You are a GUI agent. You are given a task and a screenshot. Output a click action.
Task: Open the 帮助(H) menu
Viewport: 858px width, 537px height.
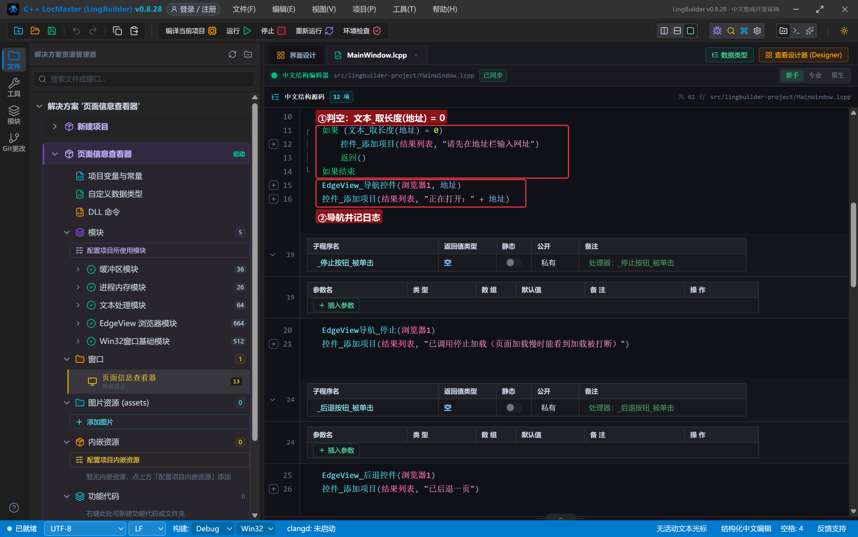[x=445, y=9]
